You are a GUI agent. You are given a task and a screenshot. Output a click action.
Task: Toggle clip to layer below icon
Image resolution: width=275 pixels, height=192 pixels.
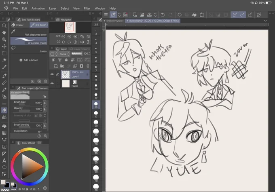pos(53,60)
